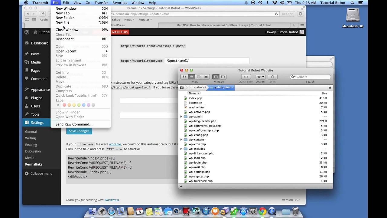The image size is (387, 218).
Task: Reload the page in Safari address bar
Action: (x=276, y=14)
